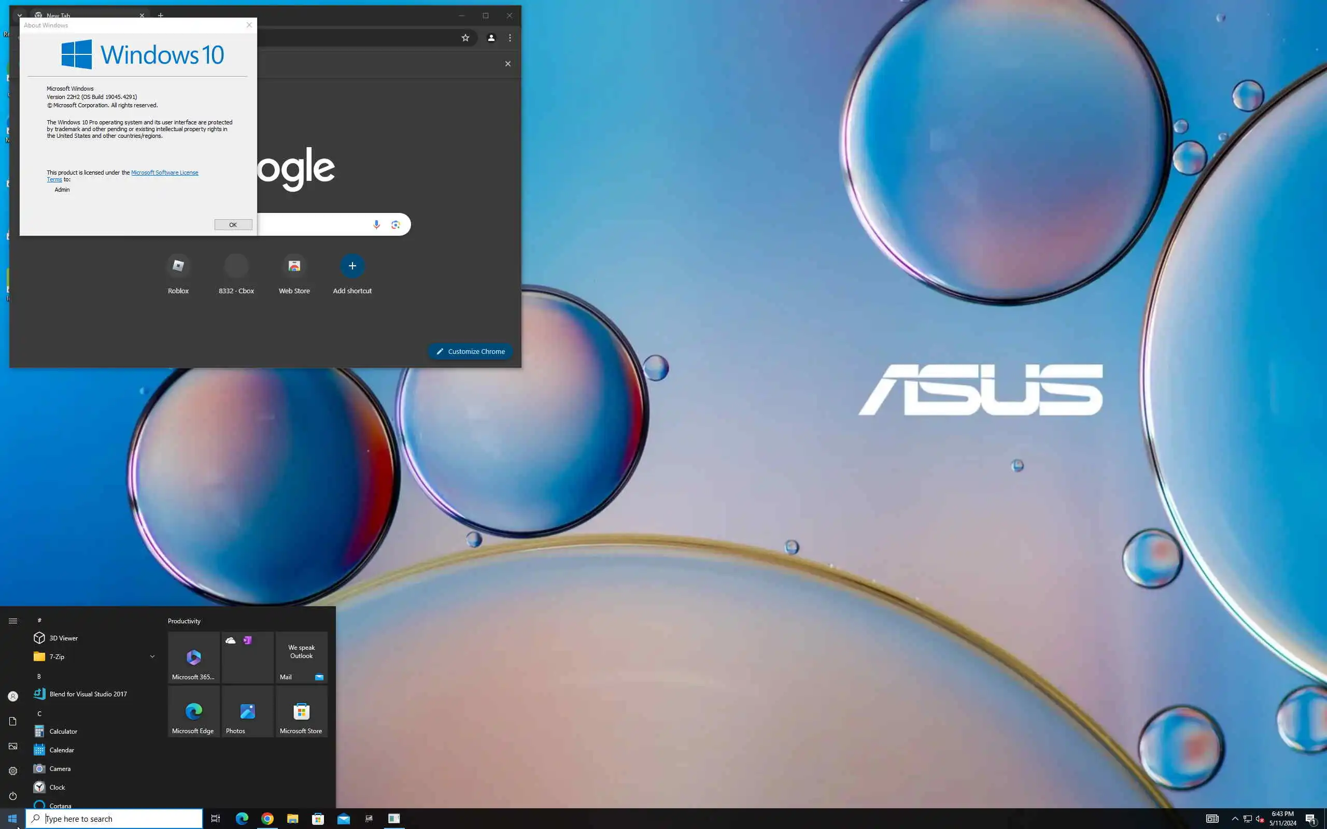The image size is (1327, 829).
Task: Open the Start menu Settings gear
Action: (12, 771)
